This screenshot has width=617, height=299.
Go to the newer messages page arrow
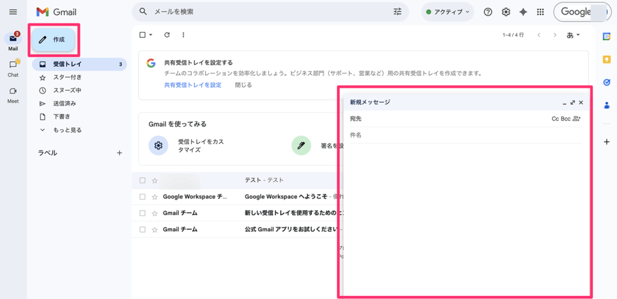click(539, 35)
